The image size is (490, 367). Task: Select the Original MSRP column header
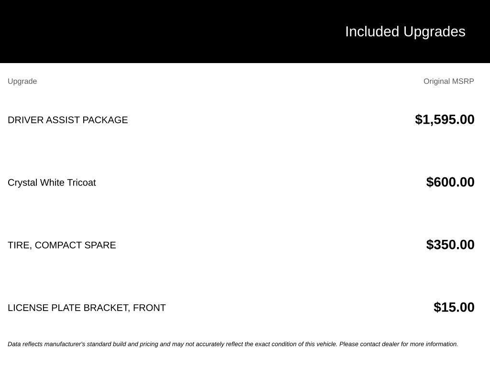[x=449, y=81]
